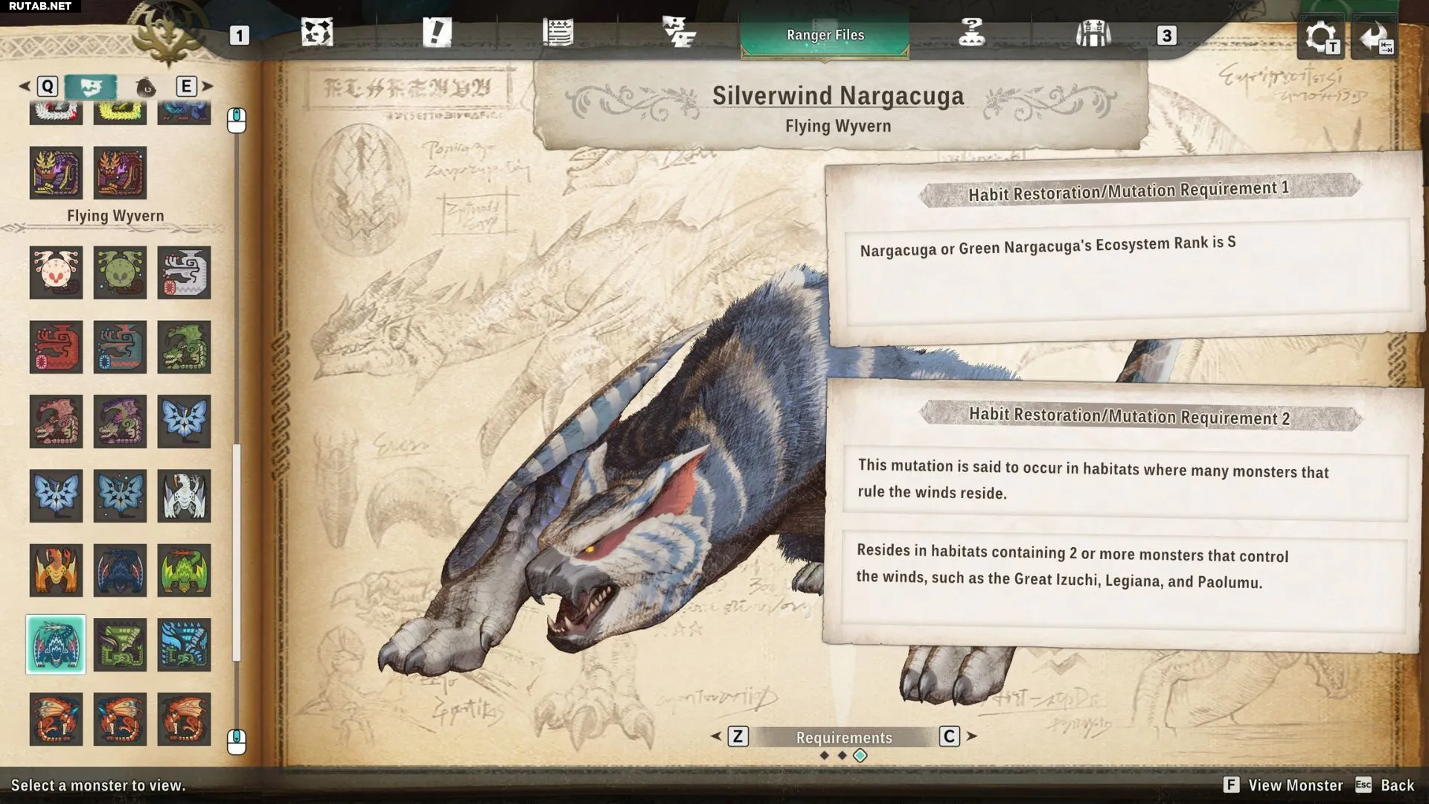The width and height of the screenshot is (1429, 804).
Task: Switch to large monsters category toggle
Action: pyautogui.click(x=90, y=87)
